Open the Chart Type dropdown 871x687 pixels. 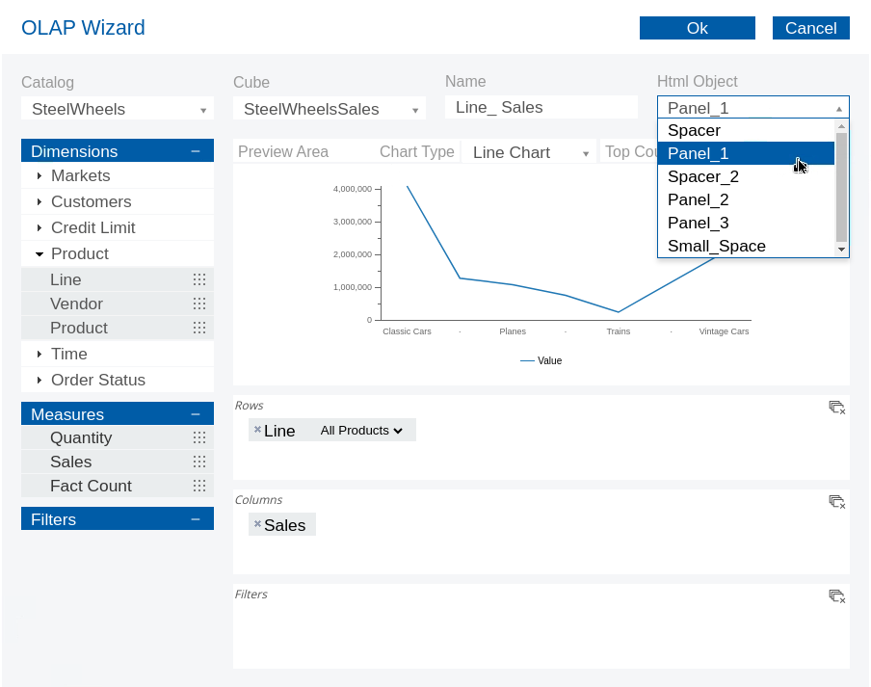point(530,152)
